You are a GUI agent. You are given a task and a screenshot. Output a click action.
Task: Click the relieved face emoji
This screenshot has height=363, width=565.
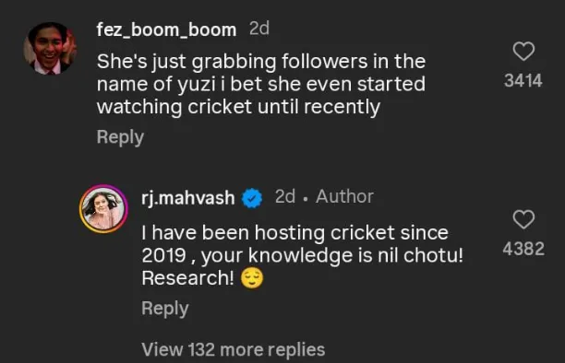pos(252,278)
